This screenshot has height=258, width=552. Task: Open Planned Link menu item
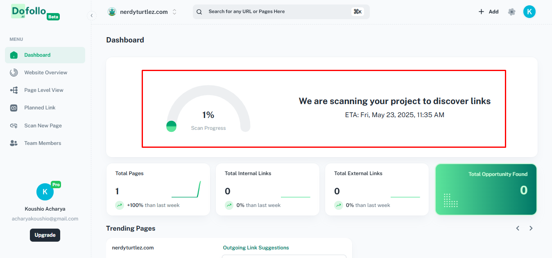pos(45,108)
